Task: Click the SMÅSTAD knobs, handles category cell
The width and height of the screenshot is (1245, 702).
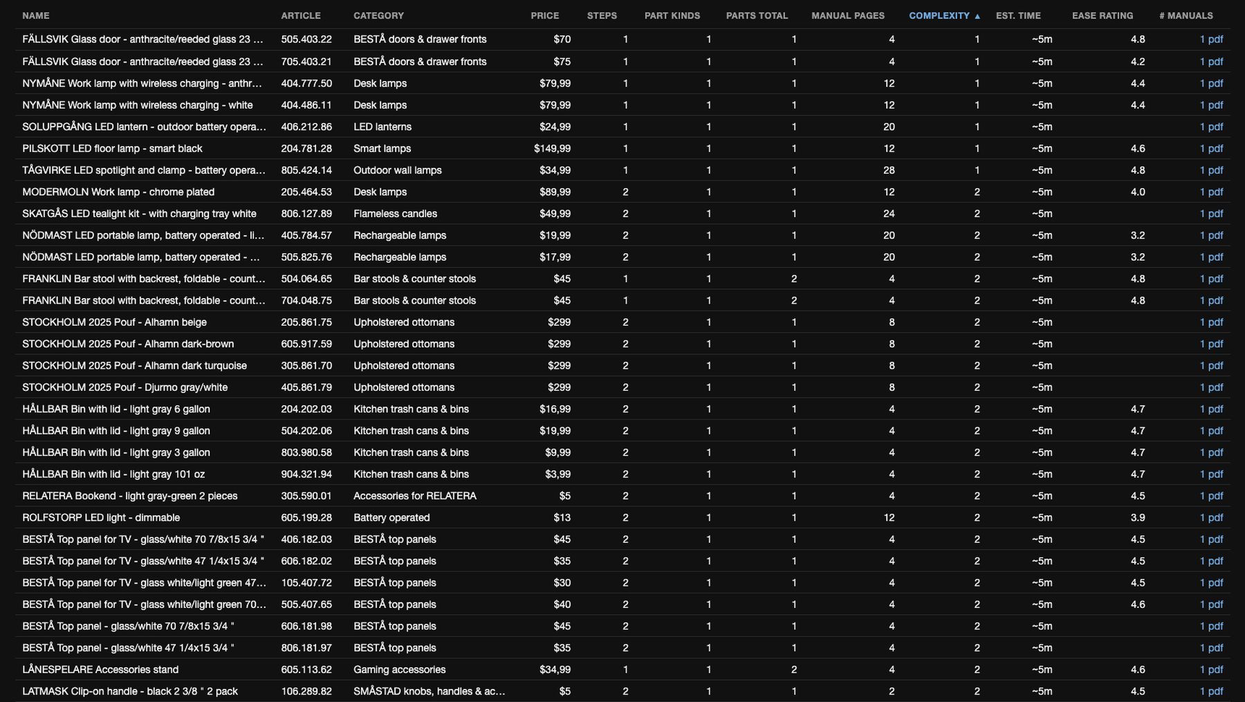Action: pos(430,691)
